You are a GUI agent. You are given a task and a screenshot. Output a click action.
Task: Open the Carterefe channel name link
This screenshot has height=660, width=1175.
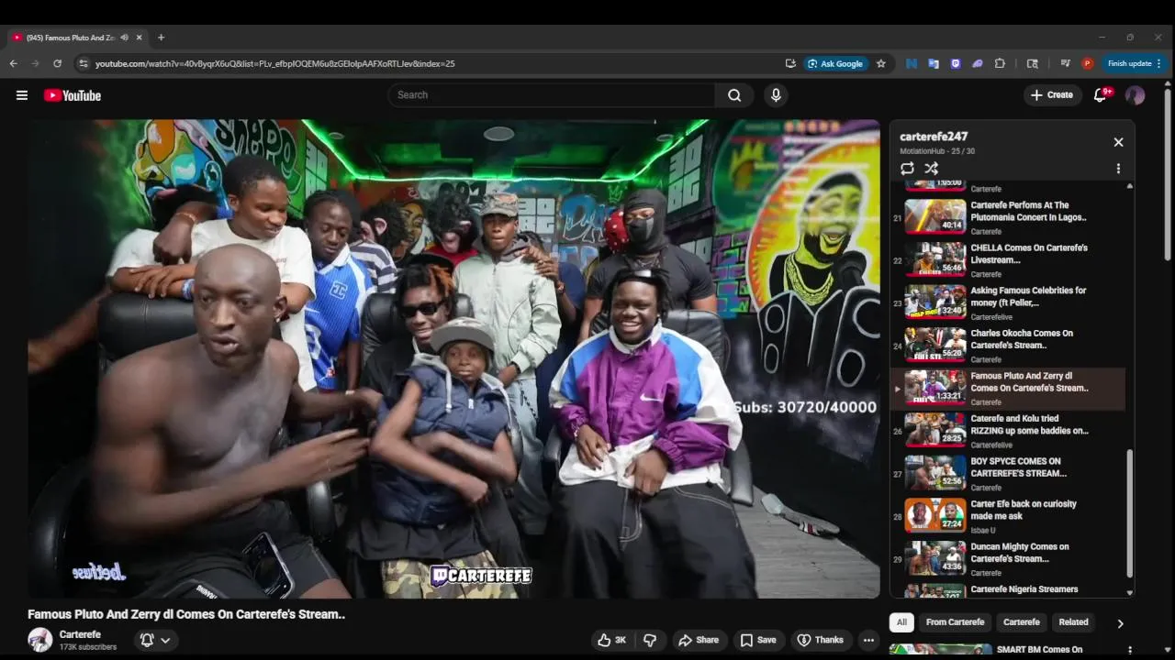coord(80,634)
